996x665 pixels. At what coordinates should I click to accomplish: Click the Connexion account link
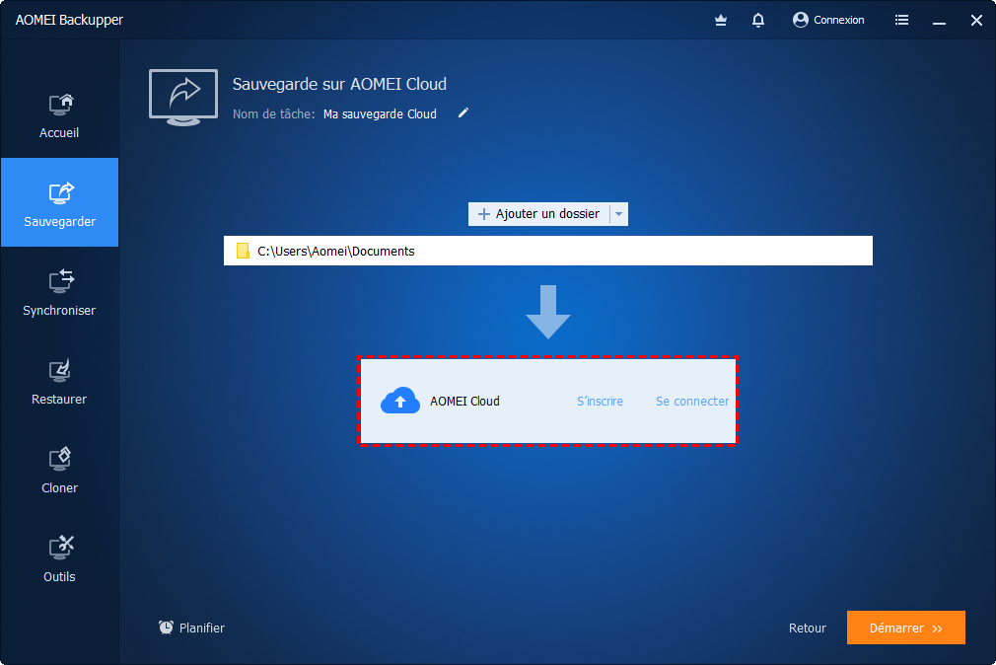[828, 21]
